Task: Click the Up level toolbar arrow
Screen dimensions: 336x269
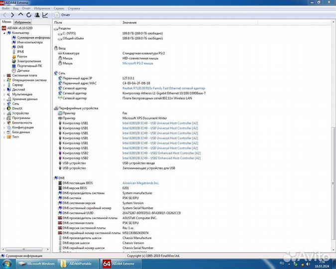Action: pos(20,15)
